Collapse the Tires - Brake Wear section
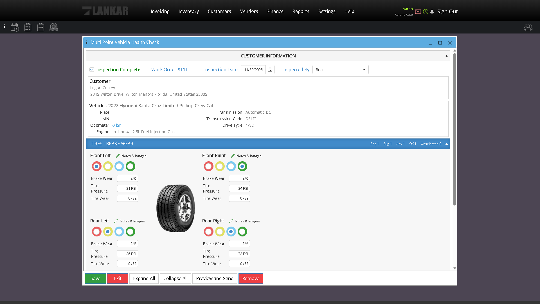The width and height of the screenshot is (540, 304). click(x=446, y=144)
